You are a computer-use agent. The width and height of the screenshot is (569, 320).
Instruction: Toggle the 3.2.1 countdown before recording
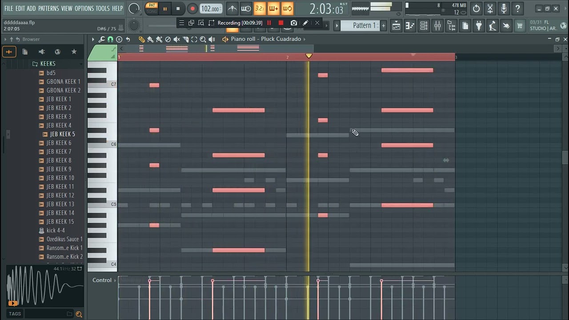[x=260, y=8]
